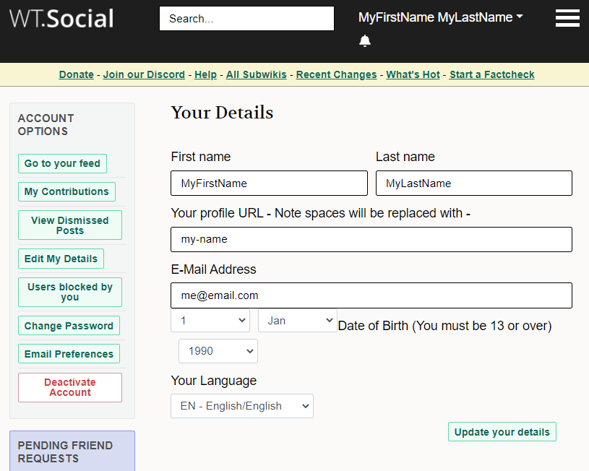Open the birth year dropdown

pos(218,351)
